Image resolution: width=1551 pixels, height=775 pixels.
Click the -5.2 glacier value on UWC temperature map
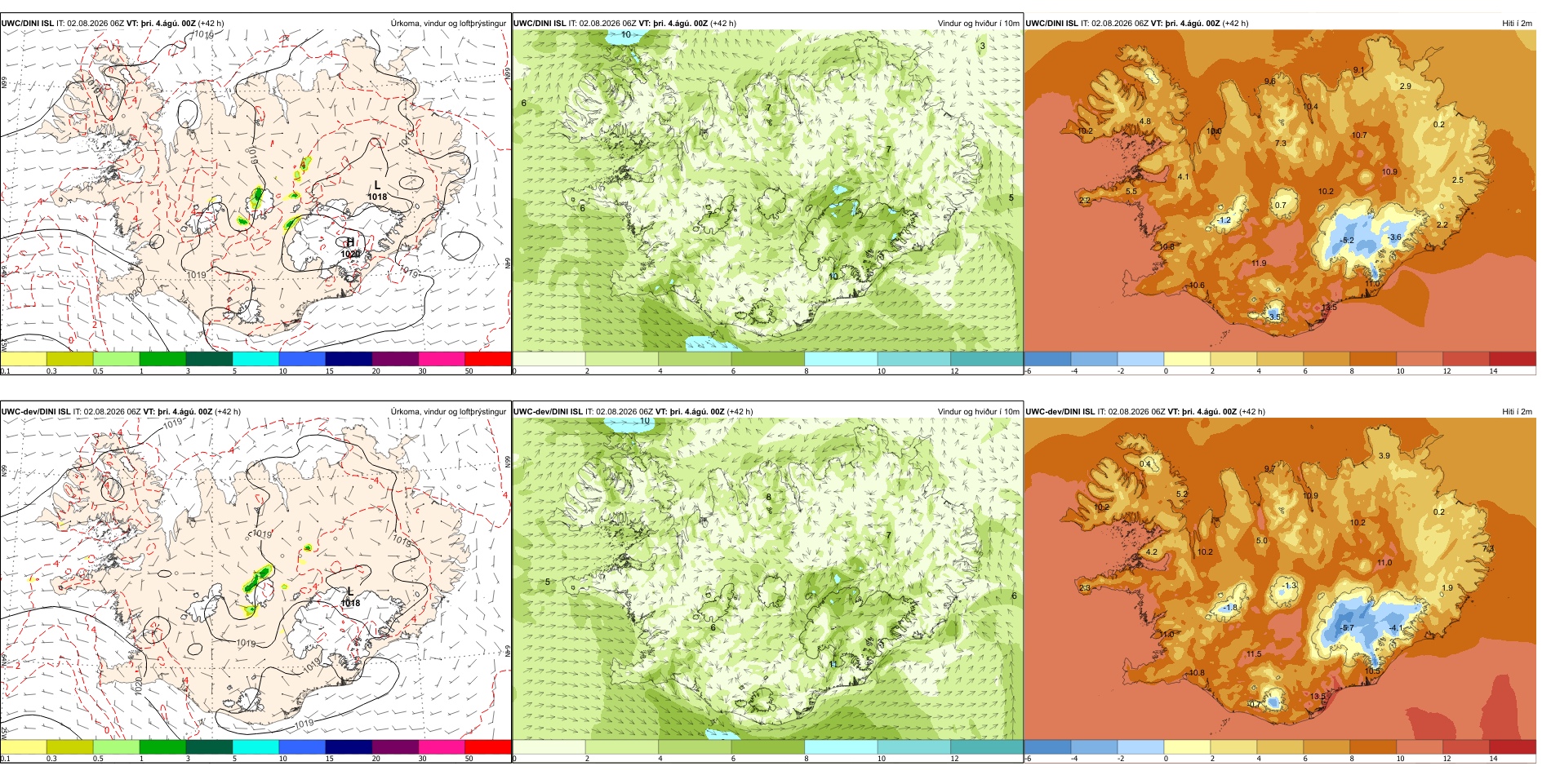click(1347, 241)
